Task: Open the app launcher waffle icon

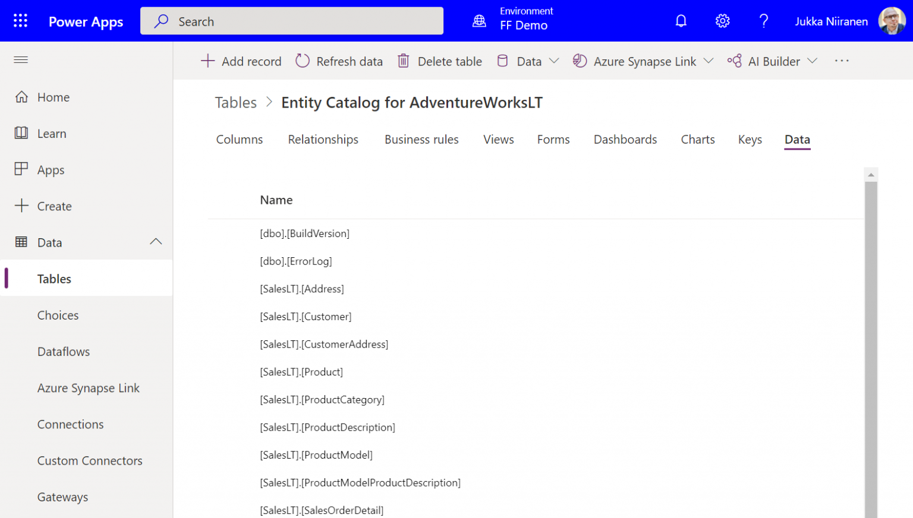Action: (x=21, y=21)
